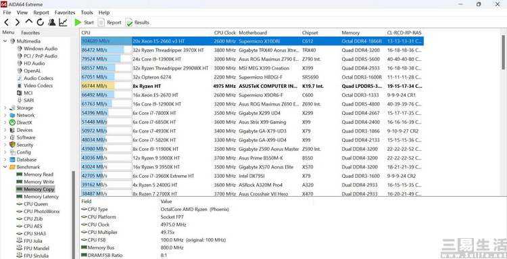This screenshot has width=507, height=259.
Task: Open the File menu
Action: (7, 13)
